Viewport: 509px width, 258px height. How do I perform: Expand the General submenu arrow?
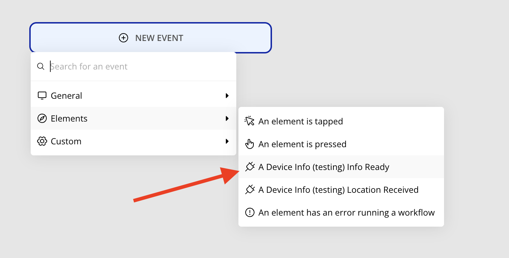pos(227,96)
